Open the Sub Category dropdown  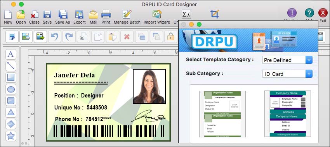287,74
